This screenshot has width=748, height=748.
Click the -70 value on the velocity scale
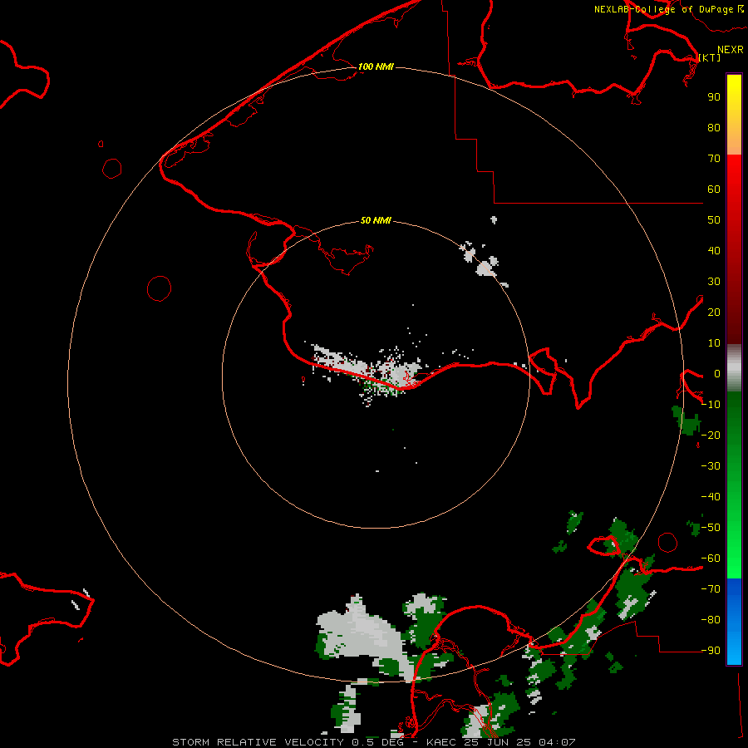(711, 588)
